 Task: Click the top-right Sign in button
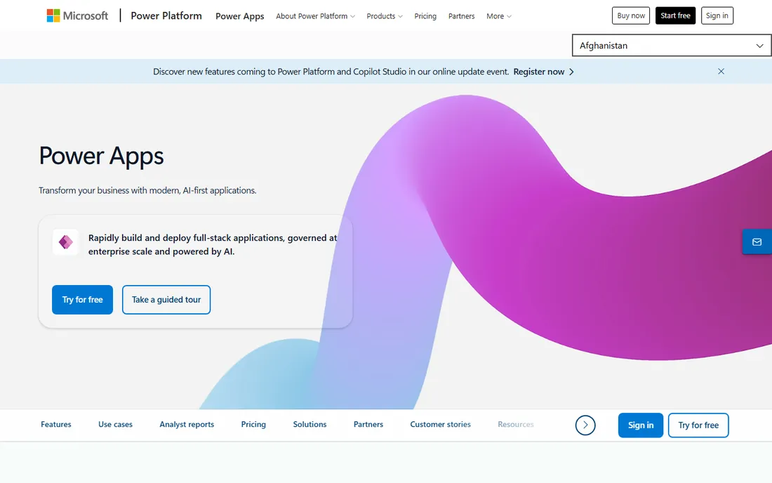(717, 15)
